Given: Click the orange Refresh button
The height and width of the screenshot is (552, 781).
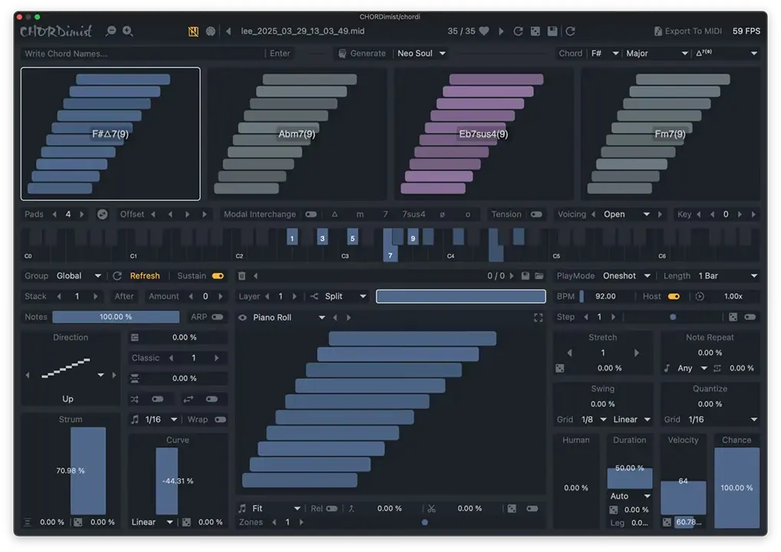Looking at the screenshot, I should (x=145, y=276).
